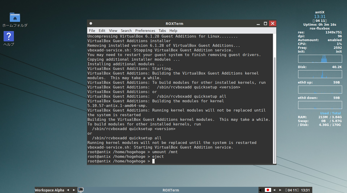This screenshot has height=193, width=347.
Task: Click the conky eth0 up graph
Action: pyautogui.click(x=320, y=89)
